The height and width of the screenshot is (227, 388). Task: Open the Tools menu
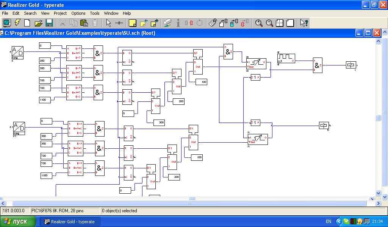pyautogui.click(x=94, y=13)
